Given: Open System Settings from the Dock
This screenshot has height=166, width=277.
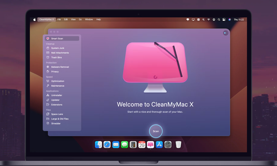Looking at the screenshot, I should coord(168,145).
